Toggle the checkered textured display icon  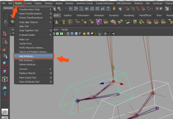click(x=80, y=34)
